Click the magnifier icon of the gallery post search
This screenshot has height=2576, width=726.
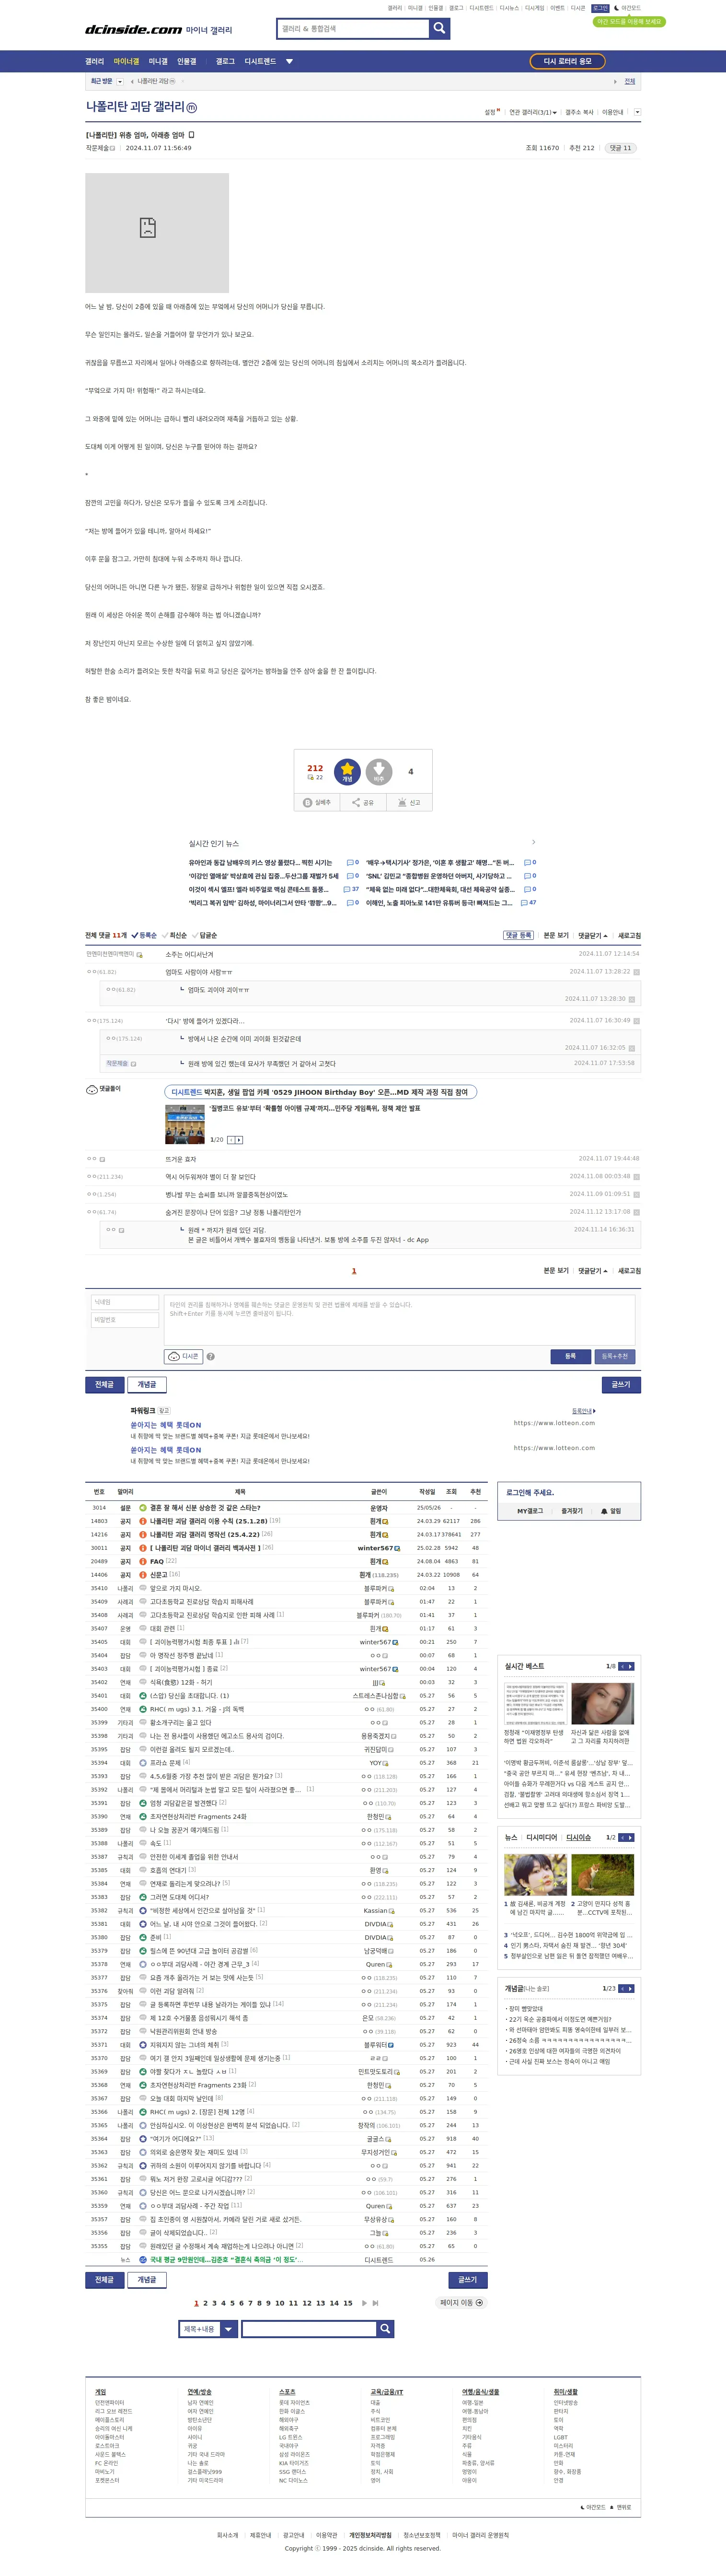pyautogui.click(x=384, y=2329)
